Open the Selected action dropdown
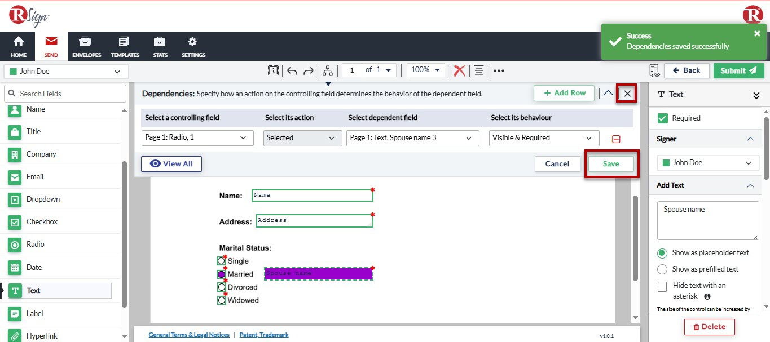The height and width of the screenshot is (342, 770). click(302, 137)
